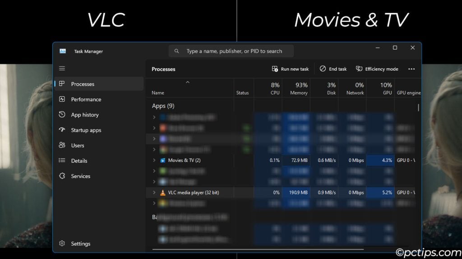The height and width of the screenshot is (259, 462).
Task: Open Settings at sidebar bottom
Action: click(x=99, y=243)
